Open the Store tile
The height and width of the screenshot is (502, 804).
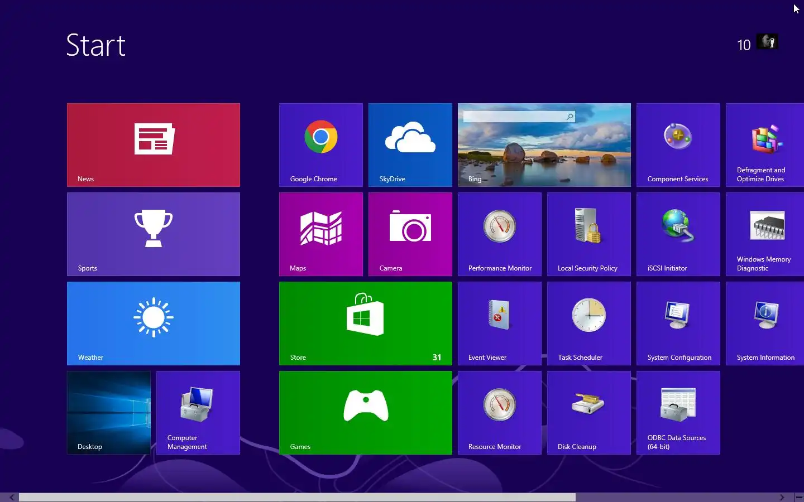tap(366, 324)
